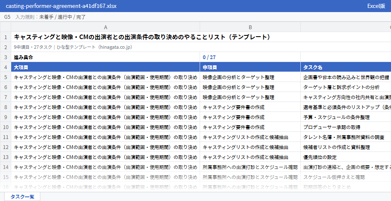
Task: Click the タスク名 header cell
Action: 346,67
